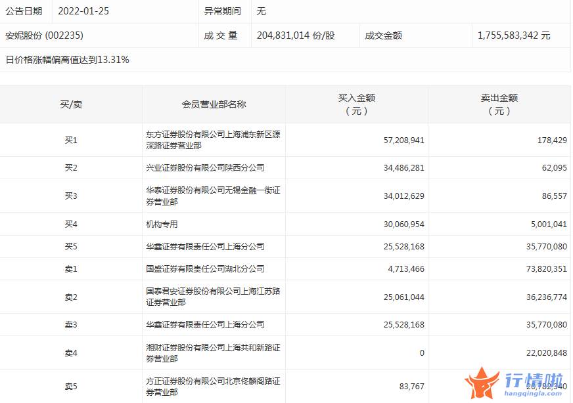The image size is (573, 403).
Task: Select the 买4 row label
Action: 71,224
